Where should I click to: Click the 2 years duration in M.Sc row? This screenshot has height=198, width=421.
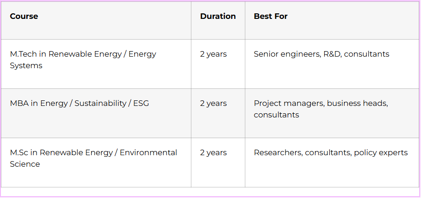pos(213,152)
